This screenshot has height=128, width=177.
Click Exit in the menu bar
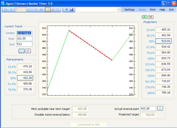[171, 10]
